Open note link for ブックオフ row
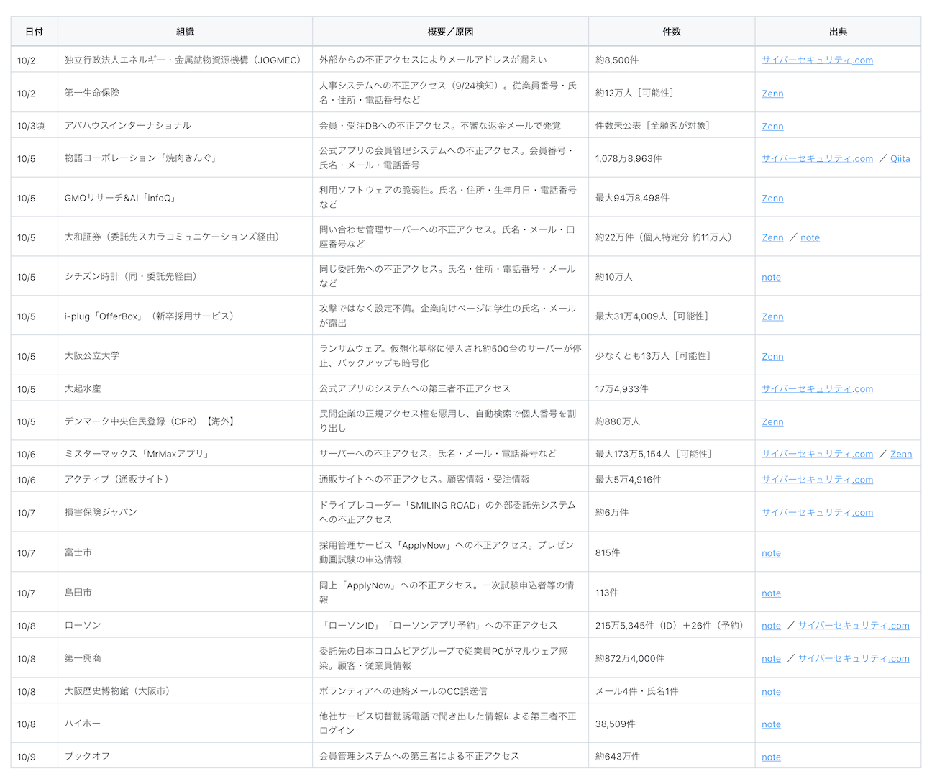 point(771,757)
